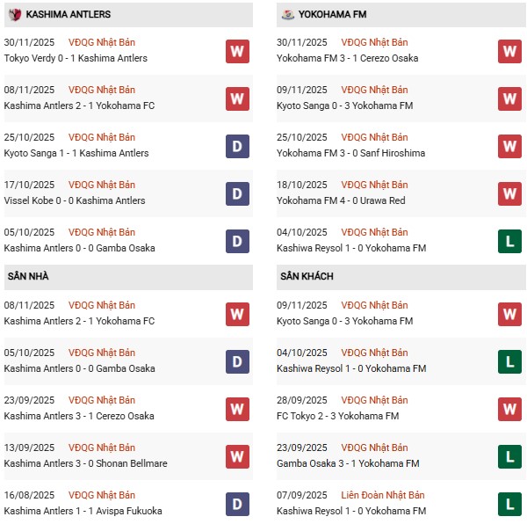
Task: Click the Yokohama FM club logo
Action: [287, 14]
